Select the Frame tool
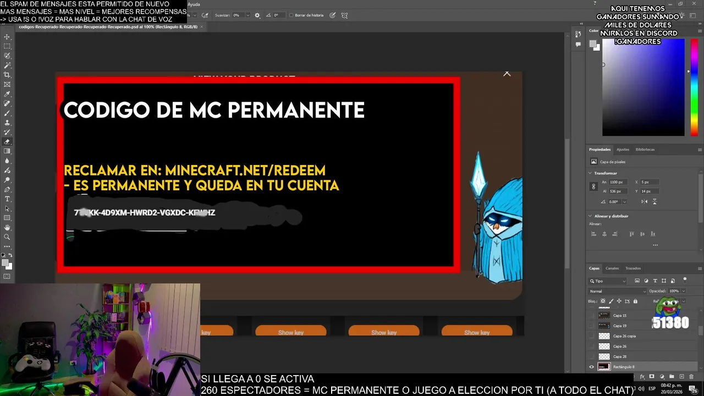704x396 pixels. tap(7, 84)
